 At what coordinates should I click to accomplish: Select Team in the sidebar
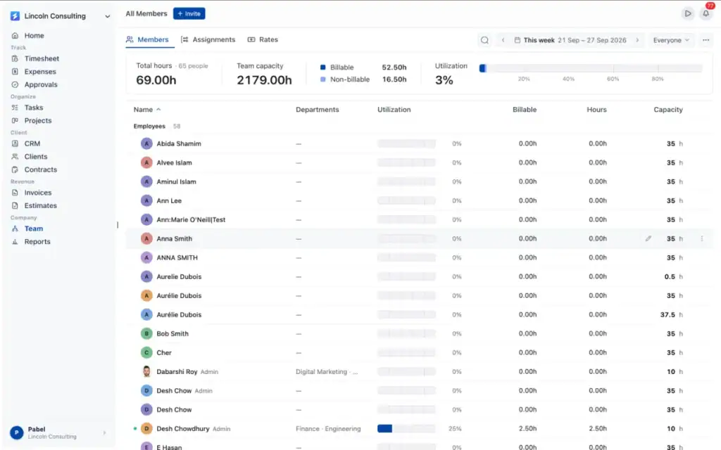point(34,229)
